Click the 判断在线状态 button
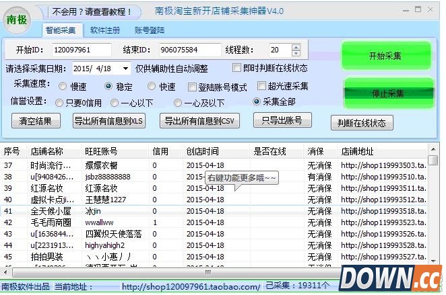Screen dimensions: 446x295 (362, 123)
